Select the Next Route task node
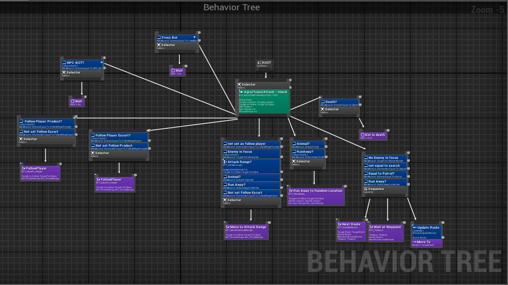This screenshot has height=285, width=508. [351, 231]
